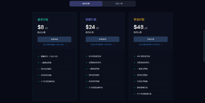Open the 20% discount link under Pro plan
This screenshot has width=205, height=103.
tap(151, 44)
